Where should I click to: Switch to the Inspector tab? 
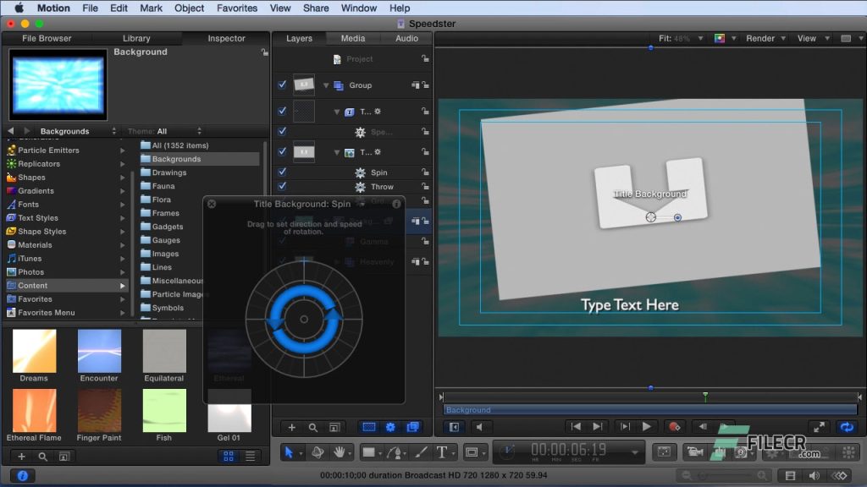pyautogui.click(x=226, y=38)
